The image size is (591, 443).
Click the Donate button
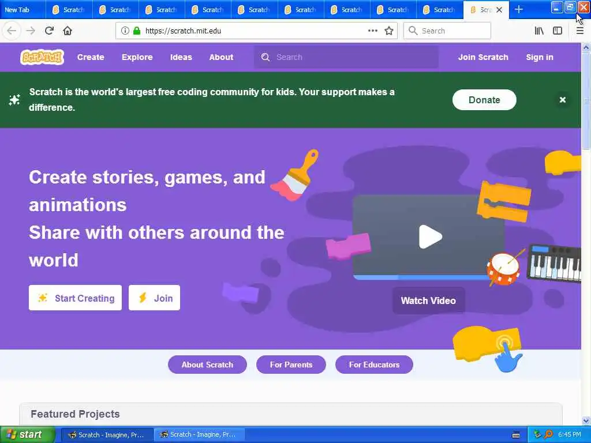click(484, 100)
